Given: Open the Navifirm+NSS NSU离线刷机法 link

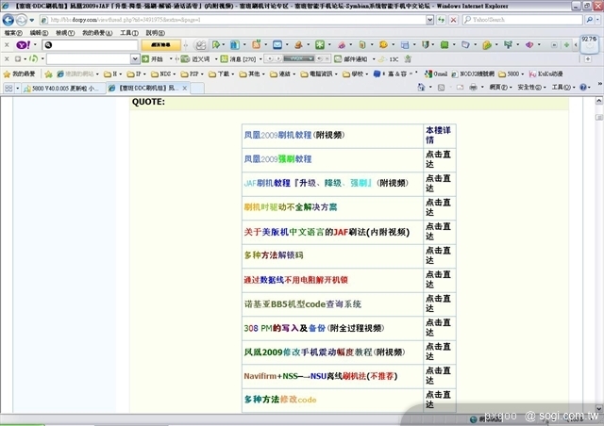Looking at the screenshot, I should 321,376.
